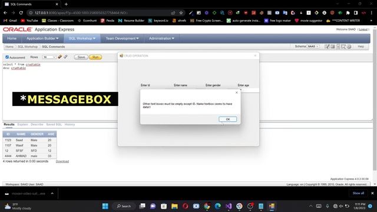Open the Schema dropdown
Viewport: 377px width, 212px height.
click(x=313, y=46)
